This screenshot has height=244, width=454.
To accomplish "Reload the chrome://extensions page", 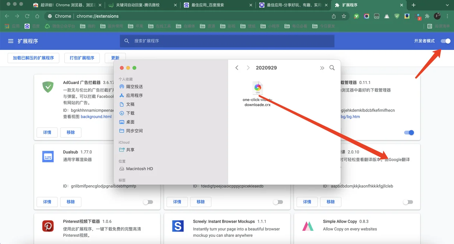I will coord(27,16).
